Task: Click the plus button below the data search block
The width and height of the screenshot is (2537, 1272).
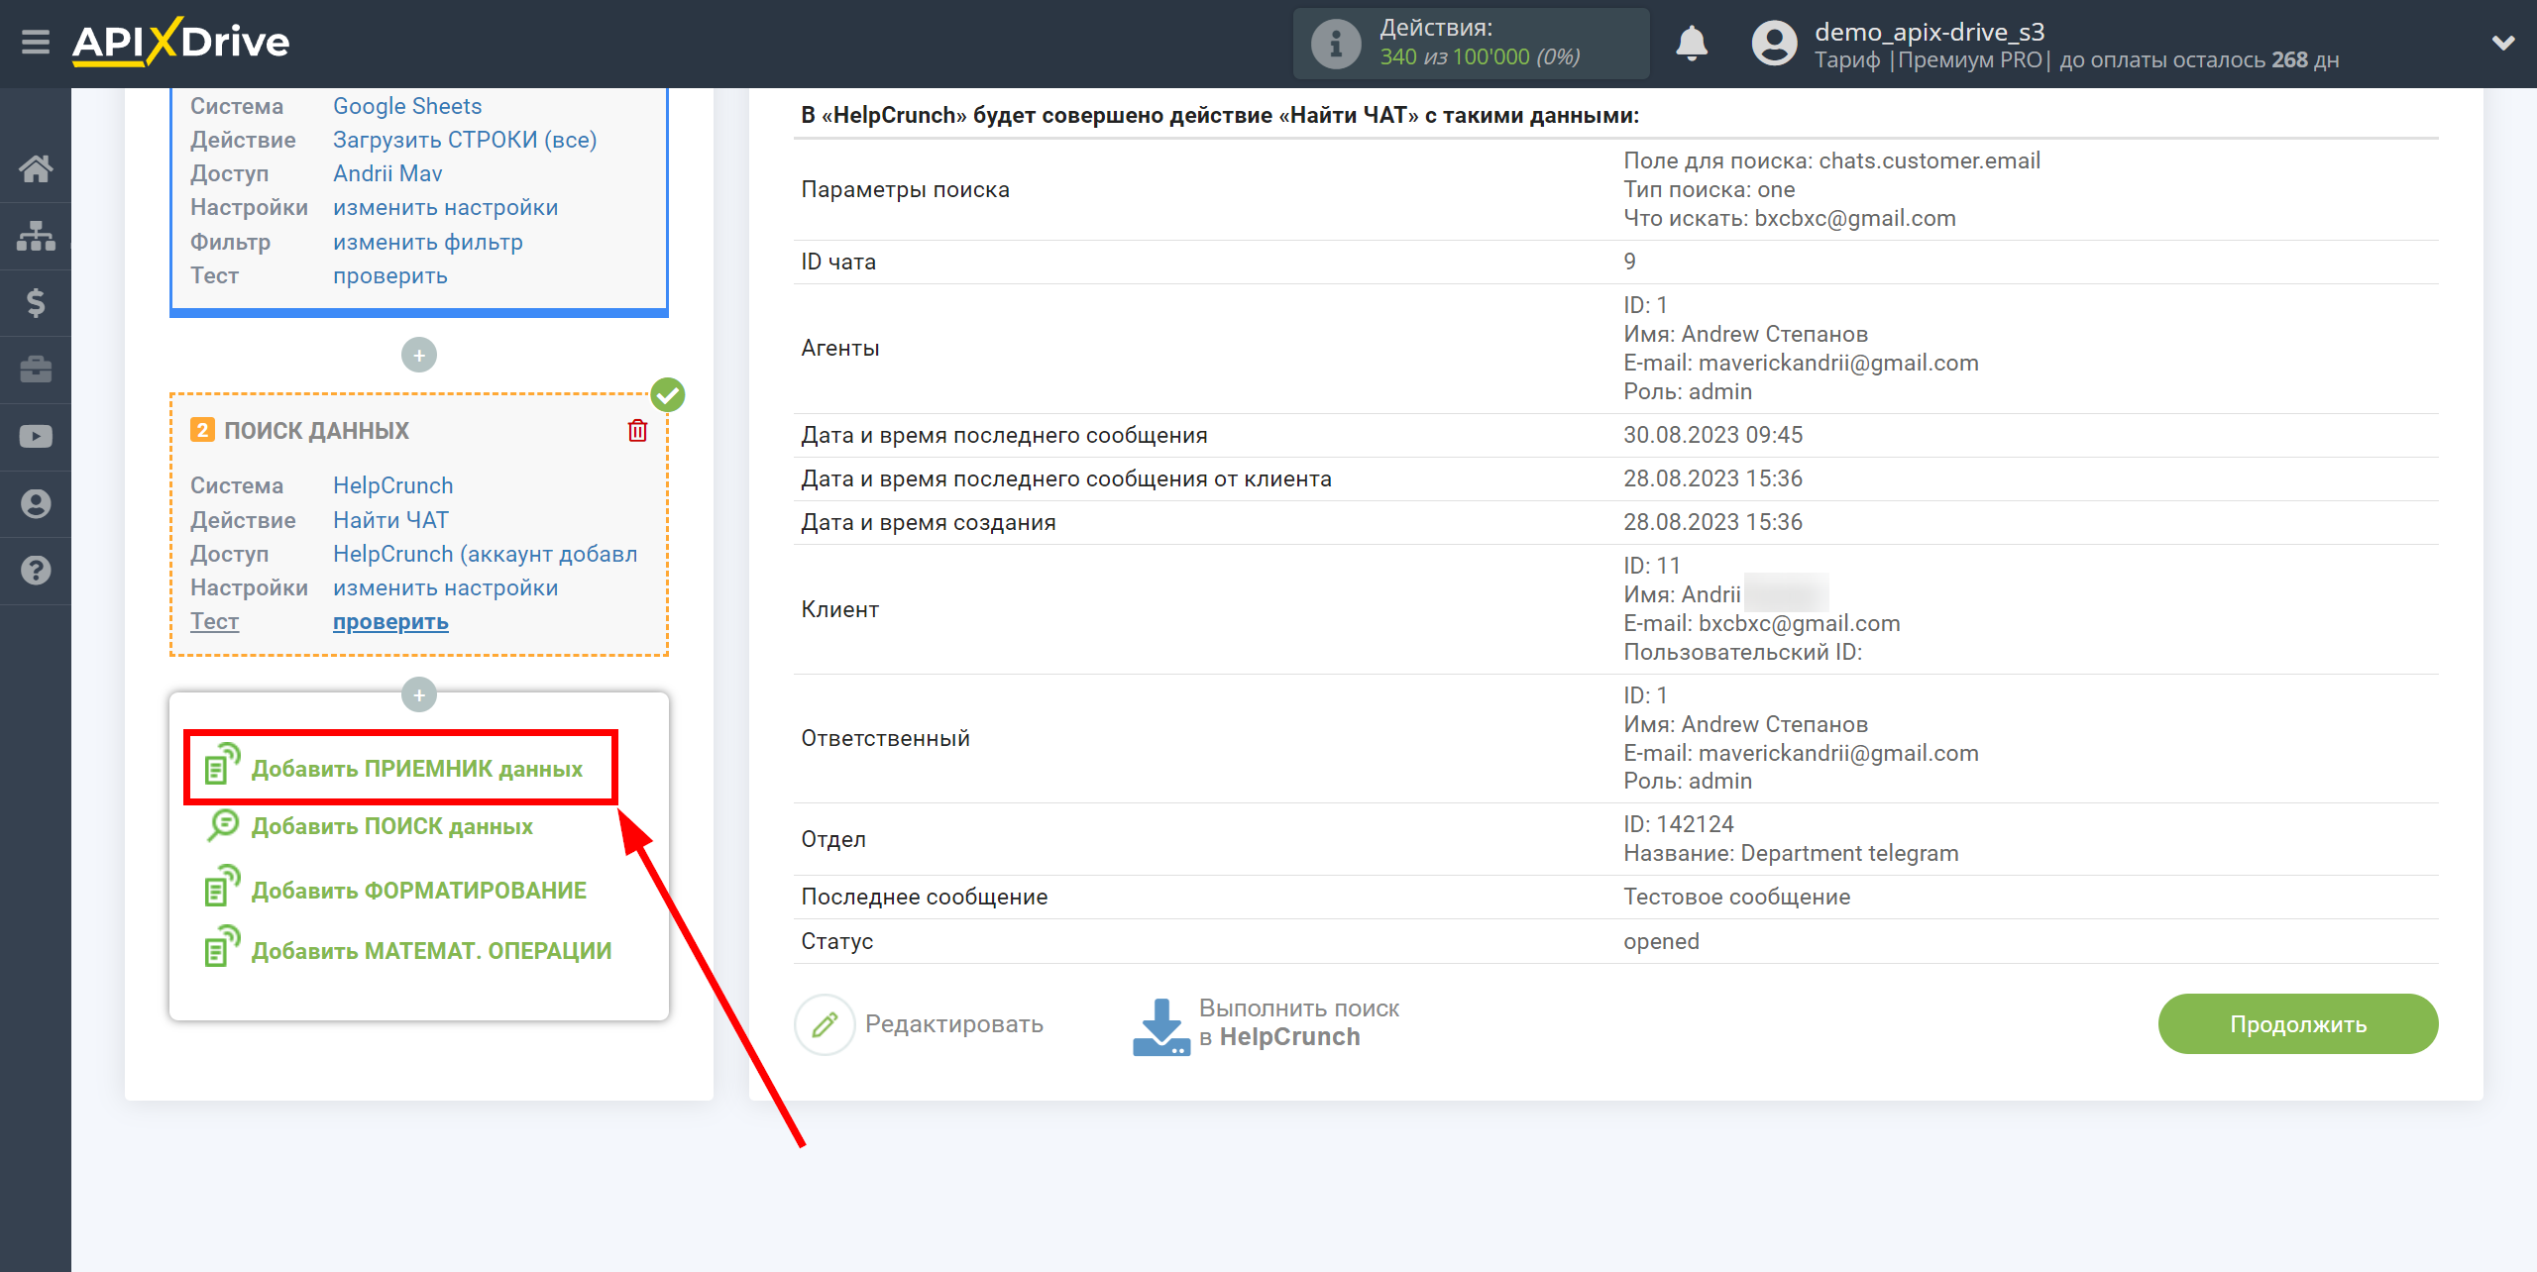Action: [x=419, y=695]
